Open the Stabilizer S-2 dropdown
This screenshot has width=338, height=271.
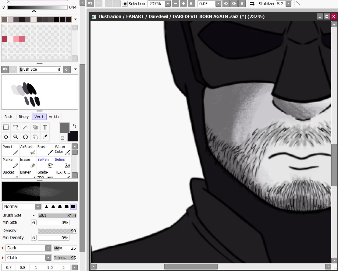288,4
